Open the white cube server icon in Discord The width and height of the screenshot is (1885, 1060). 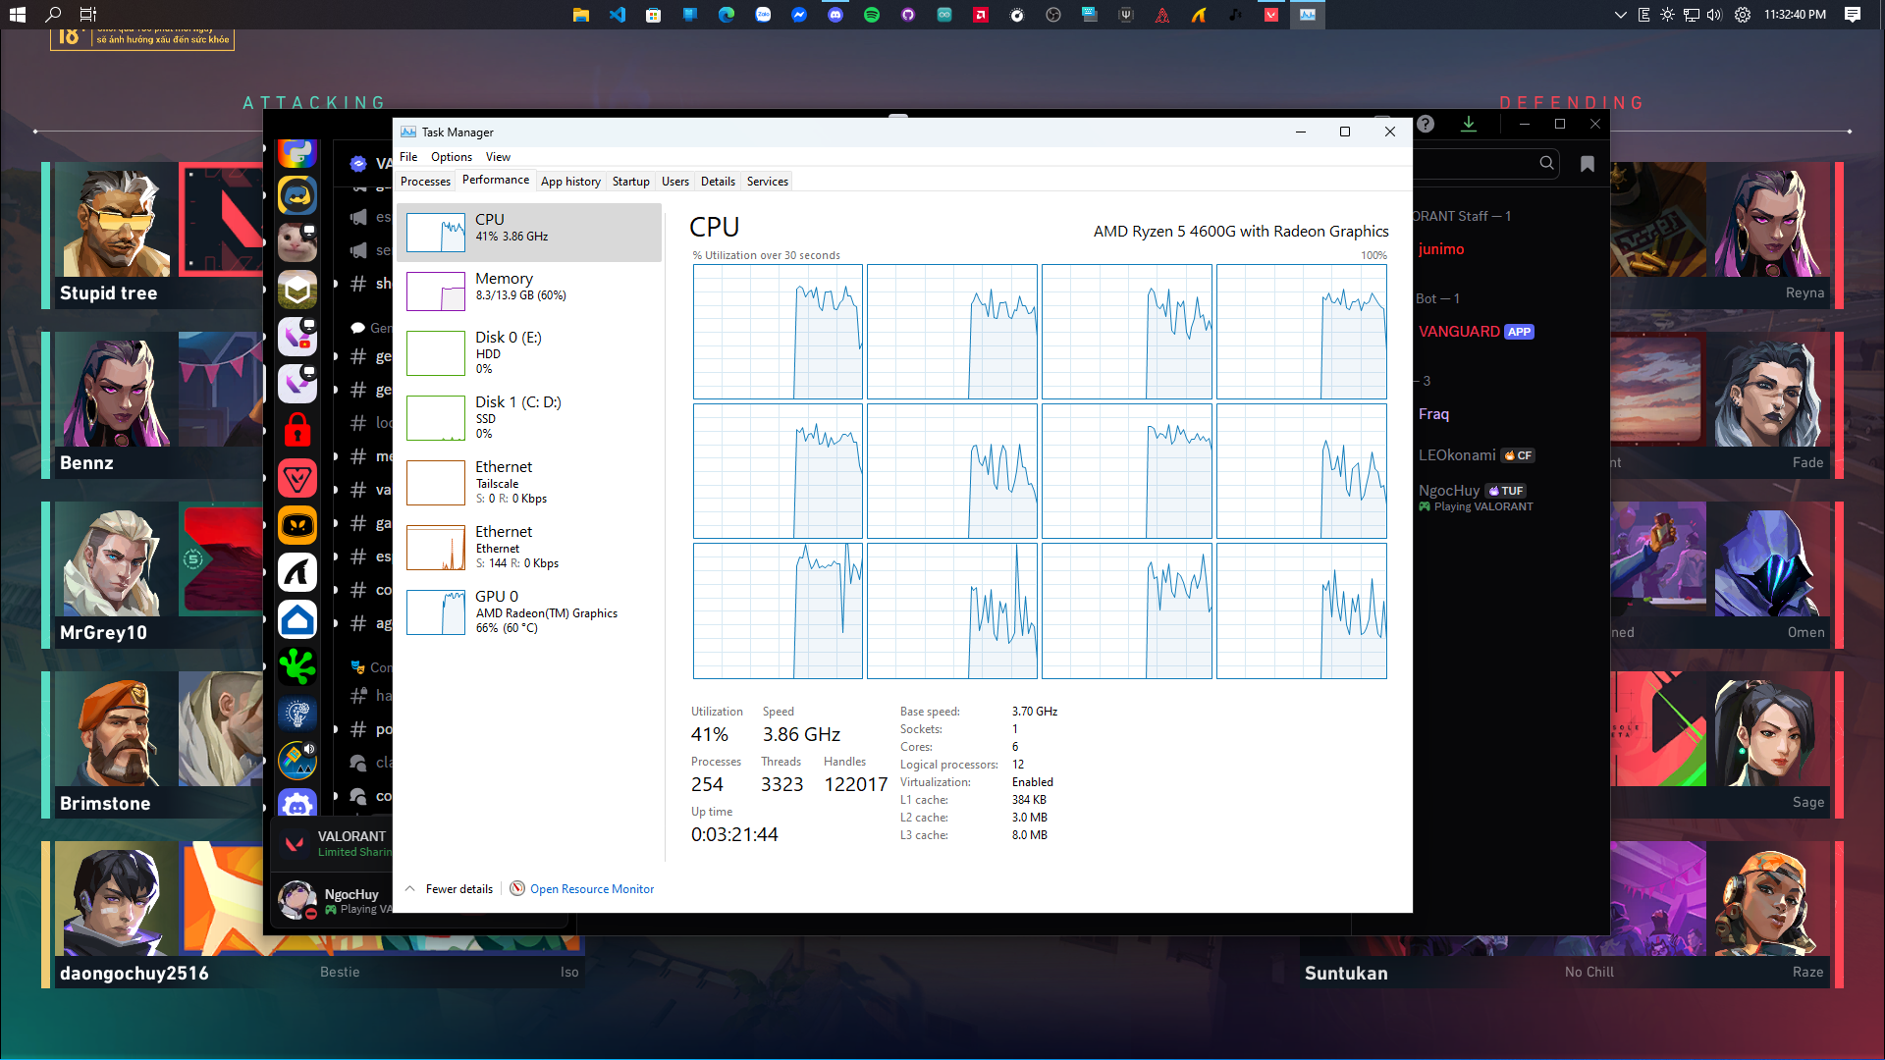[297, 290]
